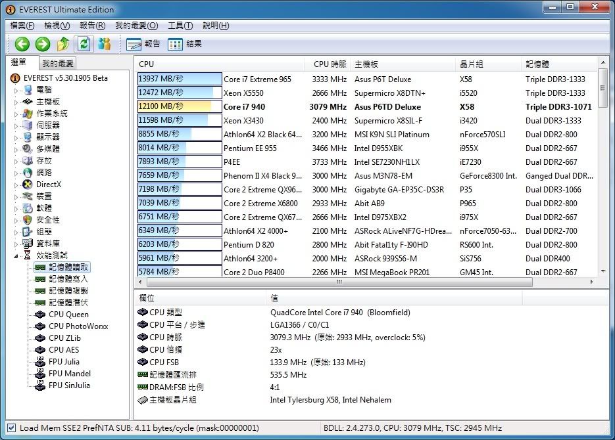Click the 安全性 shield icon
615x440 pixels.
point(28,220)
